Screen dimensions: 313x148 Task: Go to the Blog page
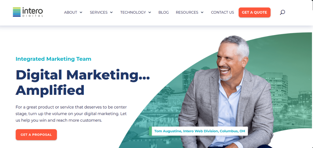[x=164, y=12]
